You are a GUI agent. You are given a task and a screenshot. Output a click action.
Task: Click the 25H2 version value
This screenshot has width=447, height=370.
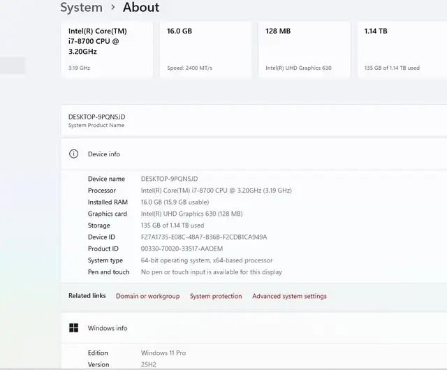[x=149, y=364]
